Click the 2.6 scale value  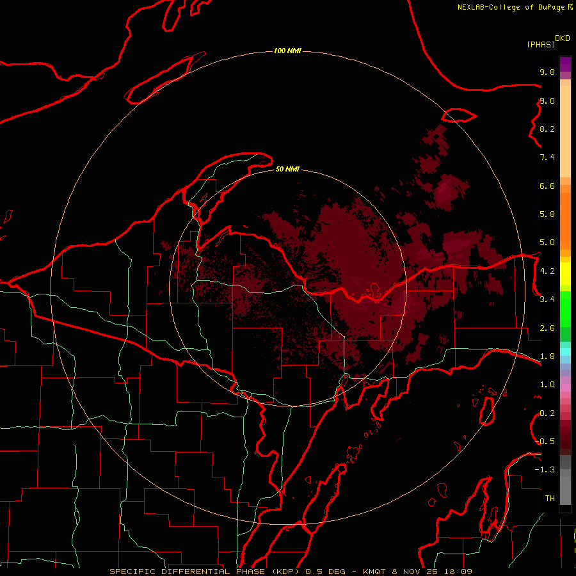[547, 328]
